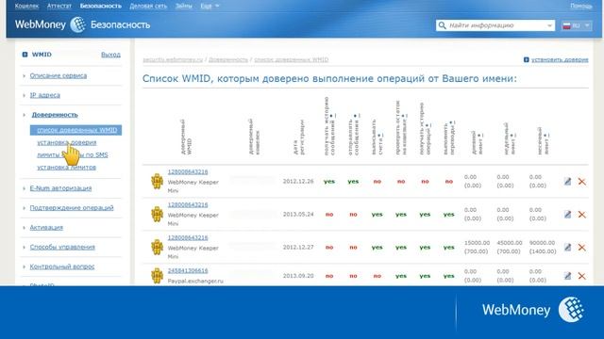604x339 pixels.
Task: Open 'установка лимитов' in the sidebar
Action: pos(66,168)
